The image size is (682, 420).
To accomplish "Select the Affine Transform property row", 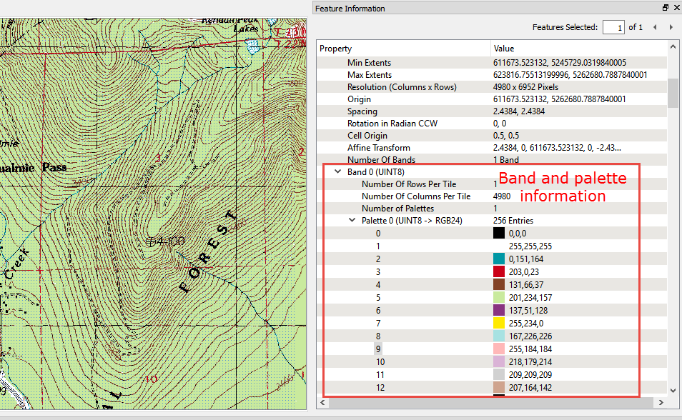I will 378,148.
